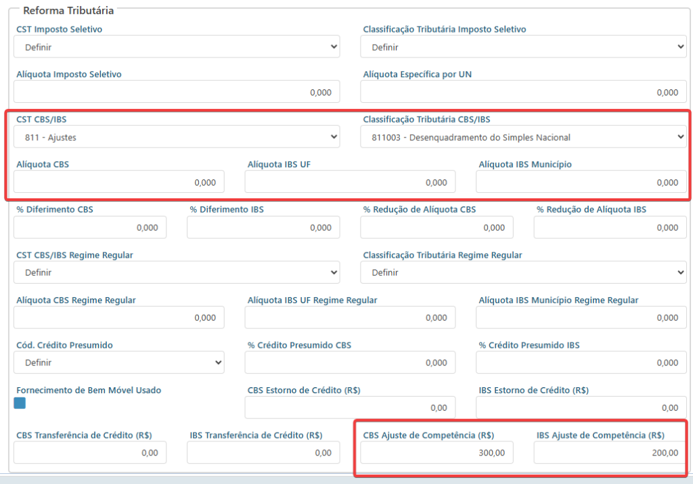The width and height of the screenshot is (693, 484).
Task: Click the Alíquota IBS Município field
Action: tap(581, 182)
